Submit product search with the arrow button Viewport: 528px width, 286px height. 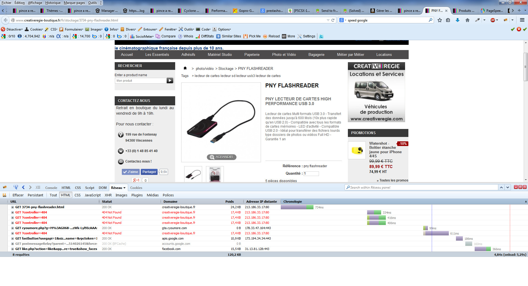170,81
